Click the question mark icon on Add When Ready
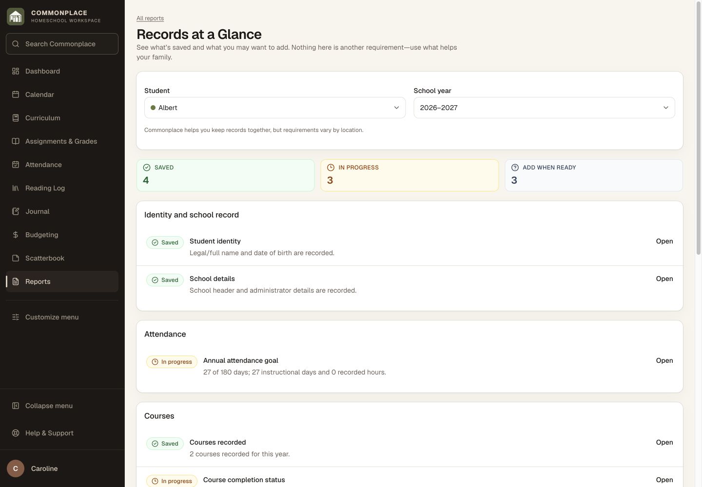Image resolution: width=702 pixels, height=487 pixels. [515, 168]
